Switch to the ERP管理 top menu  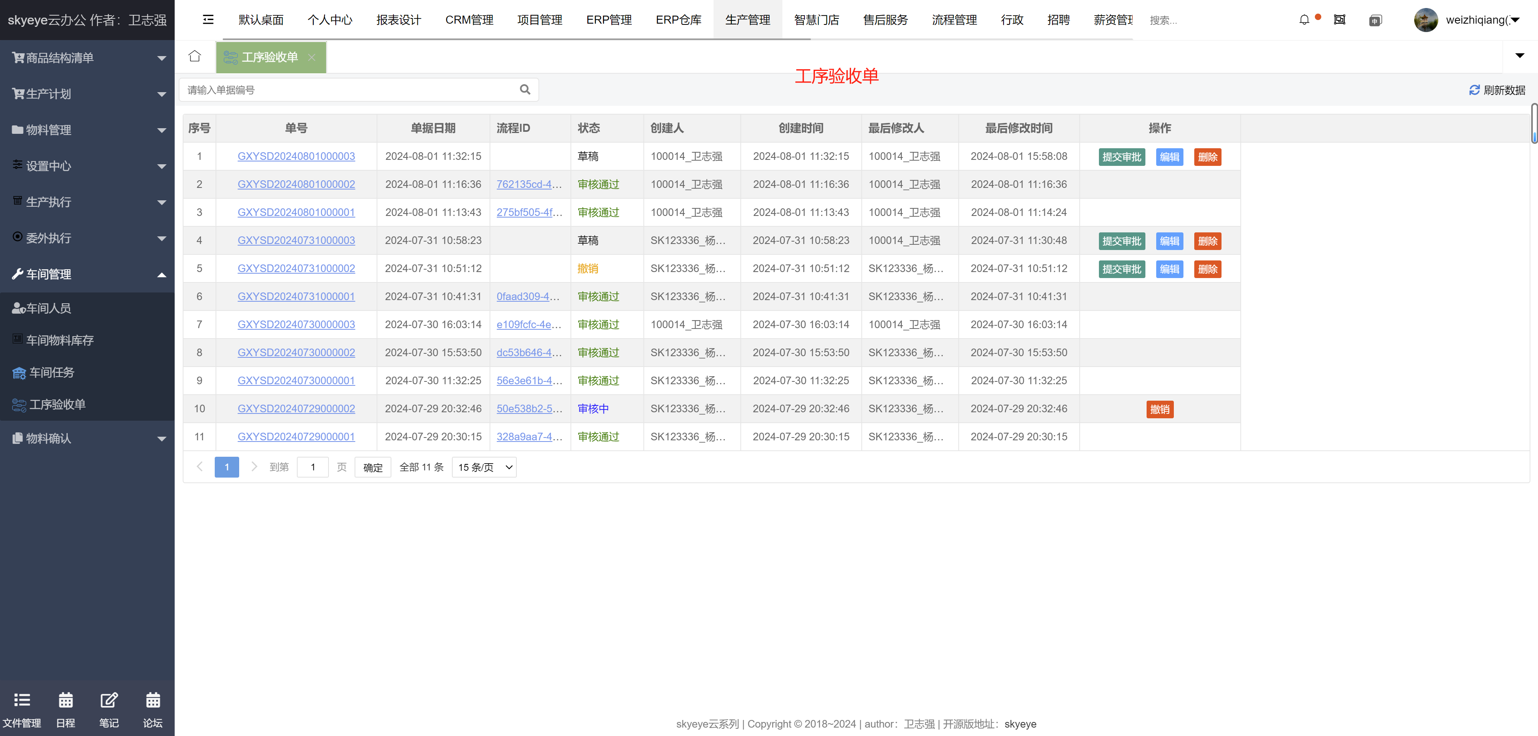[x=609, y=20]
